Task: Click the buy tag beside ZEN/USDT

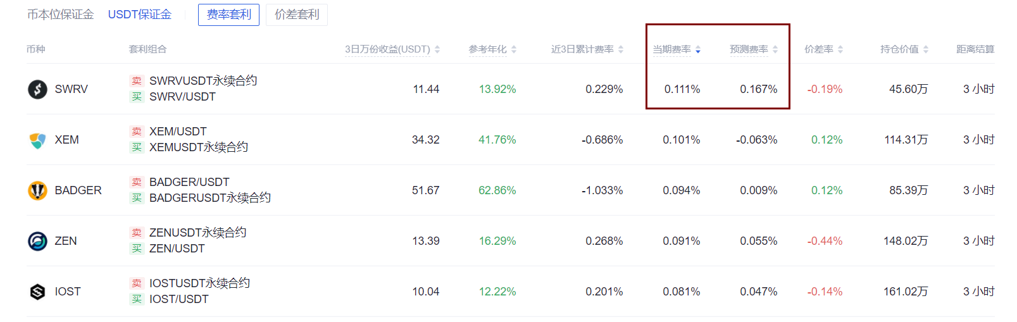Action: pyautogui.click(x=137, y=249)
